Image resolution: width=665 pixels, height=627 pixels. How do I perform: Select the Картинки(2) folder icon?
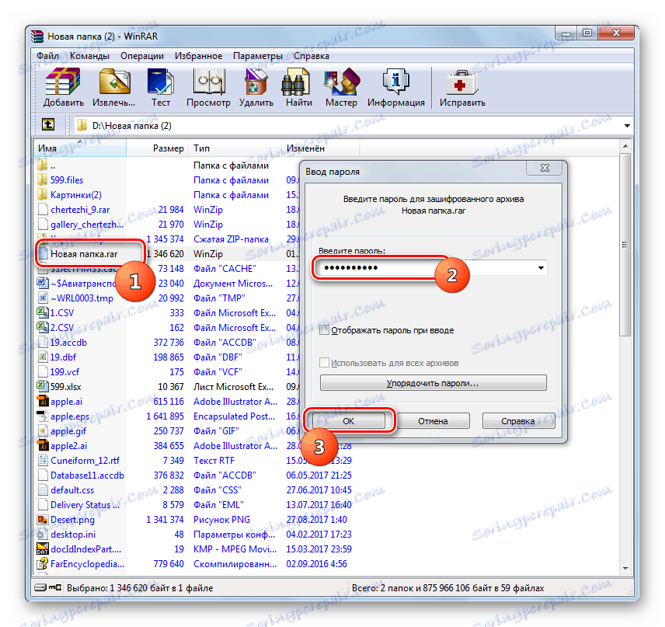(43, 195)
